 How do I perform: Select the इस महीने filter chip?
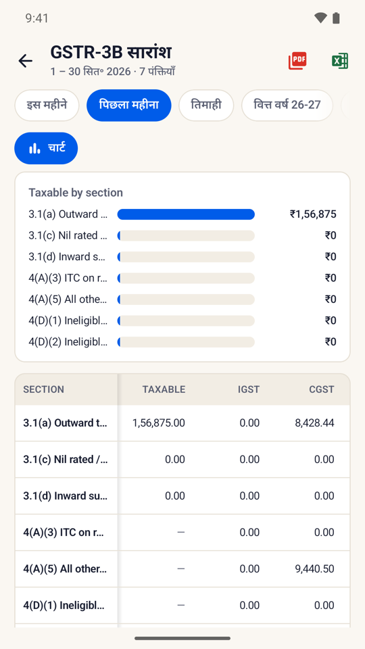pyautogui.click(x=47, y=105)
